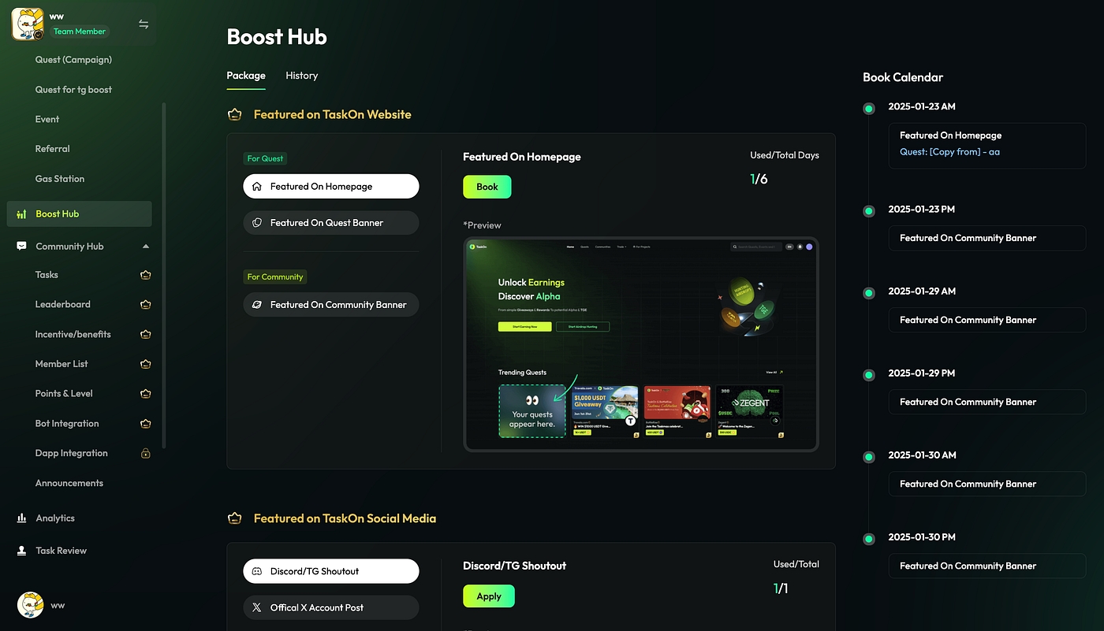
Task: Click the account switch arrows icon
Action: (144, 24)
